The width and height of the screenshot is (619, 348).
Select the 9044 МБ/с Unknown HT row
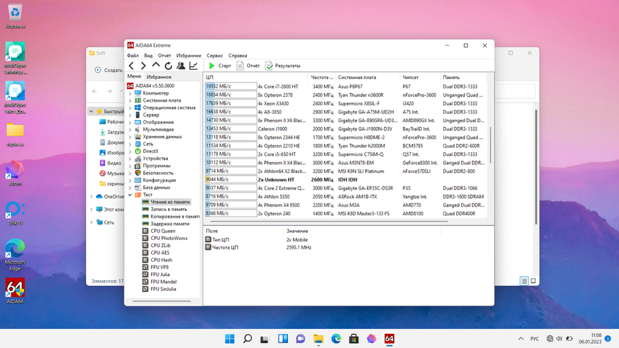click(x=345, y=180)
